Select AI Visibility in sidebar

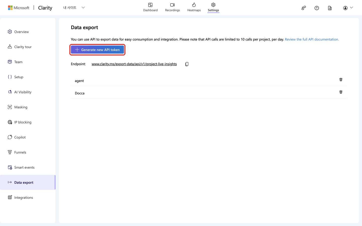point(28,92)
